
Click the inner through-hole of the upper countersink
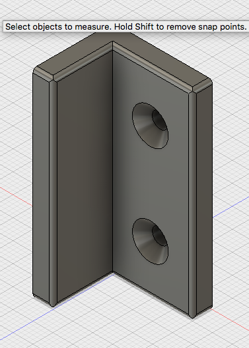pyautogui.click(x=160, y=120)
